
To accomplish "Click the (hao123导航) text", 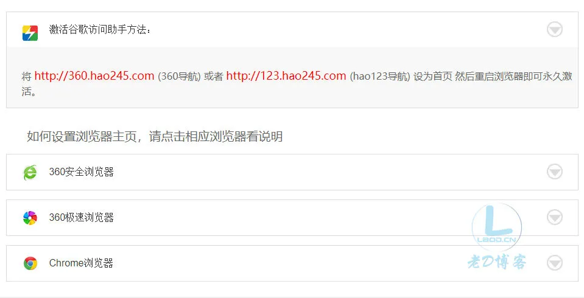I will pyautogui.click(x=380, y=76).
